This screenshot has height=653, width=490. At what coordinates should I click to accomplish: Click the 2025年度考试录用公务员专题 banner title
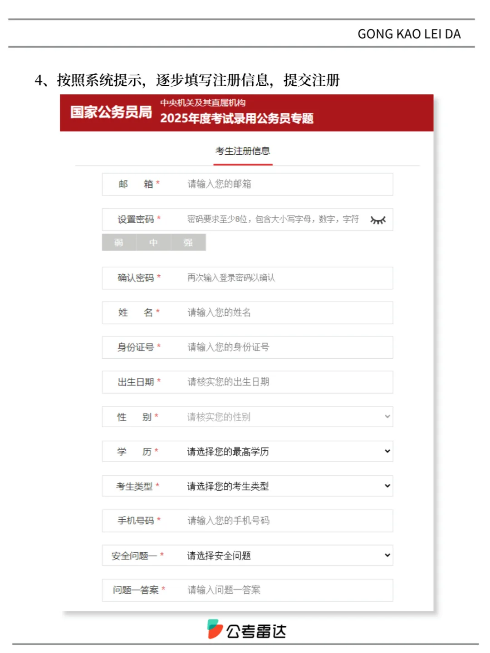(x=237, y=118)
